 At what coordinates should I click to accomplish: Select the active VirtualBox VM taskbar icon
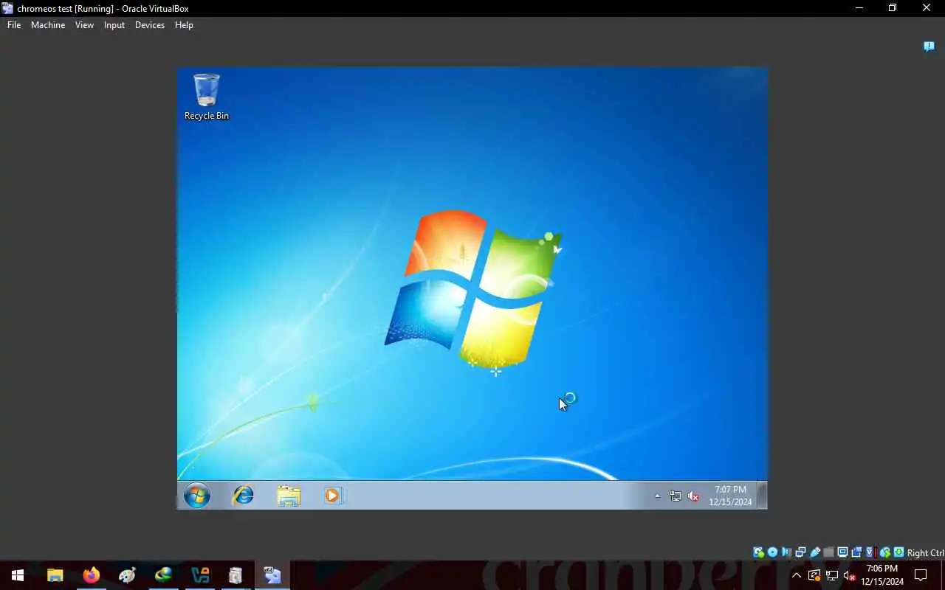272,575
